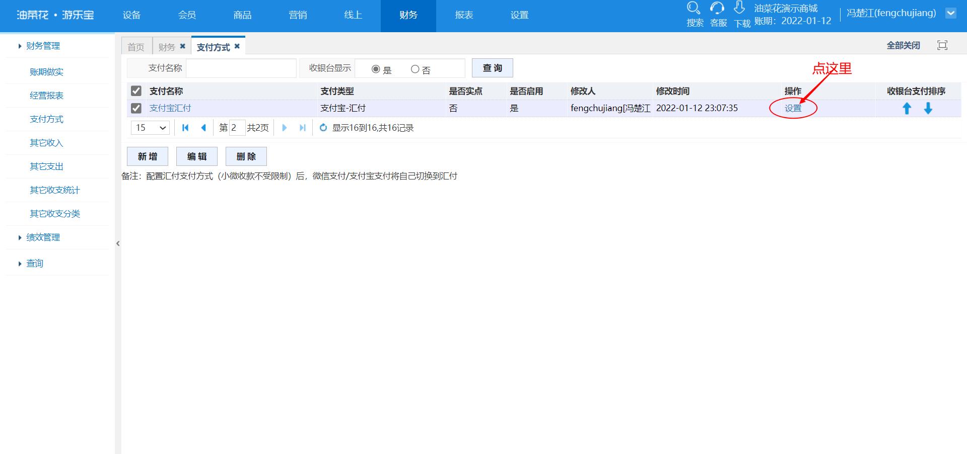Click the 编辑 button

[x=197, y=156]
